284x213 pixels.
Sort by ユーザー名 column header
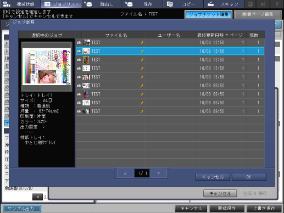tap(169, 35)
